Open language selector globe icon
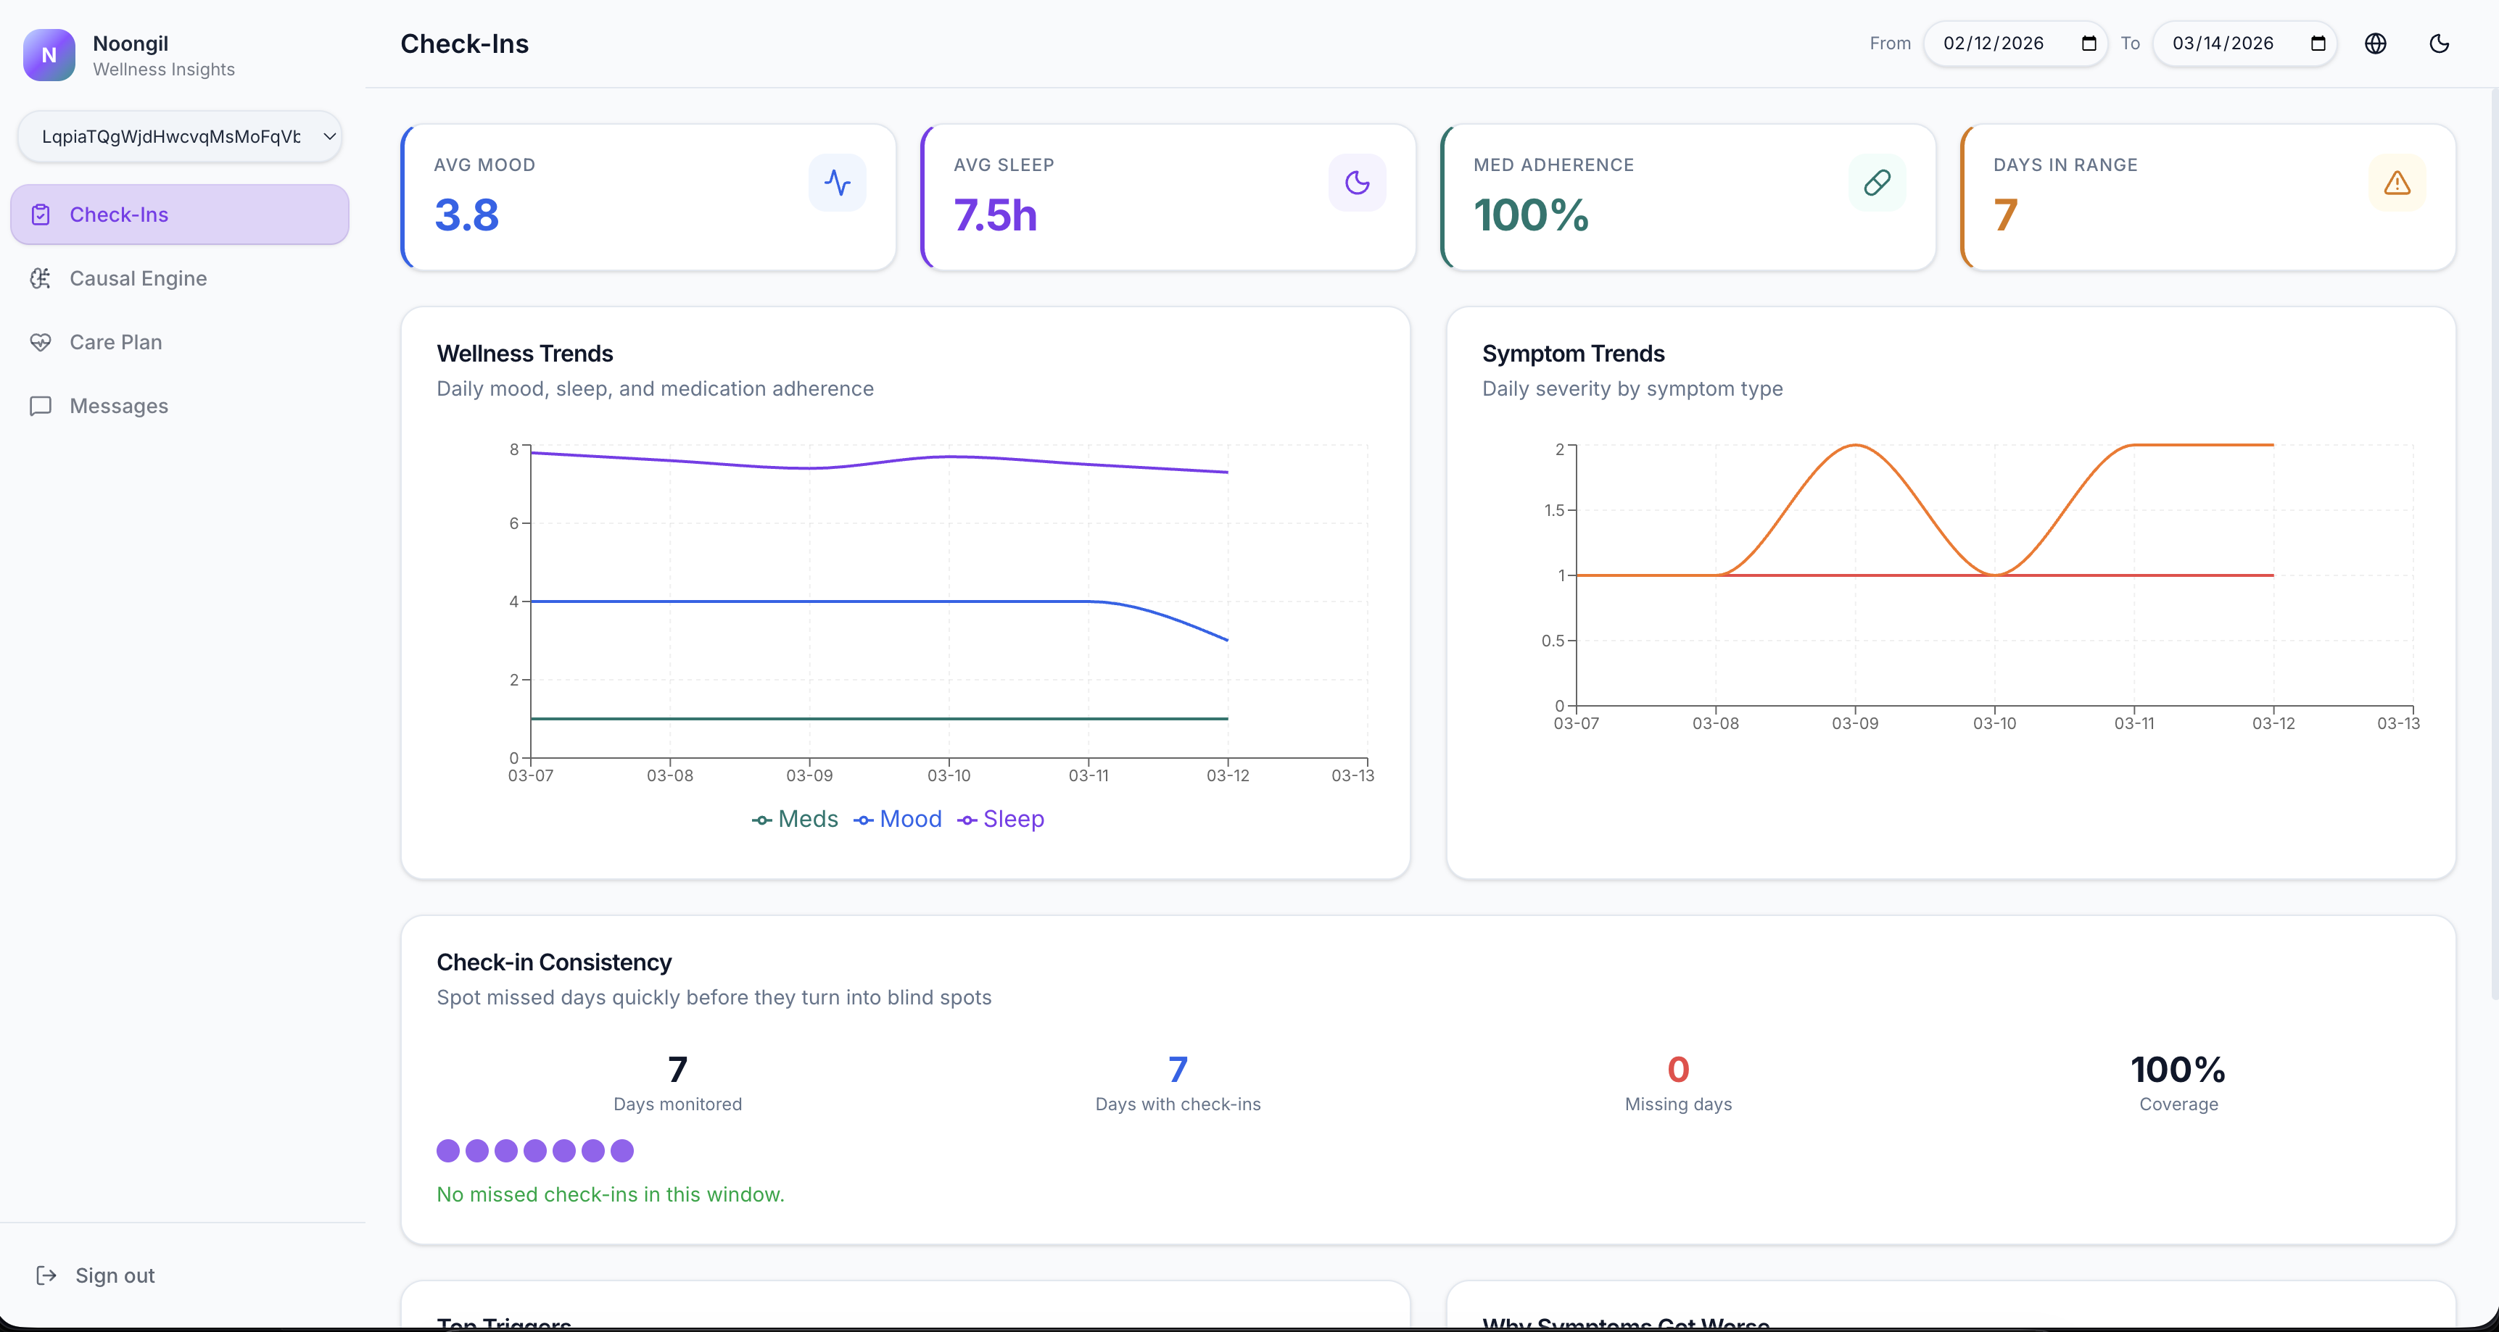 (x=2375, y=43)
